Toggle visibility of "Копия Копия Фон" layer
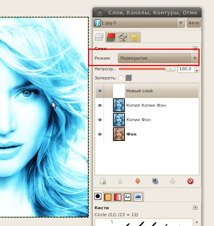The image size is (214, 226). [x=100, y=105]
